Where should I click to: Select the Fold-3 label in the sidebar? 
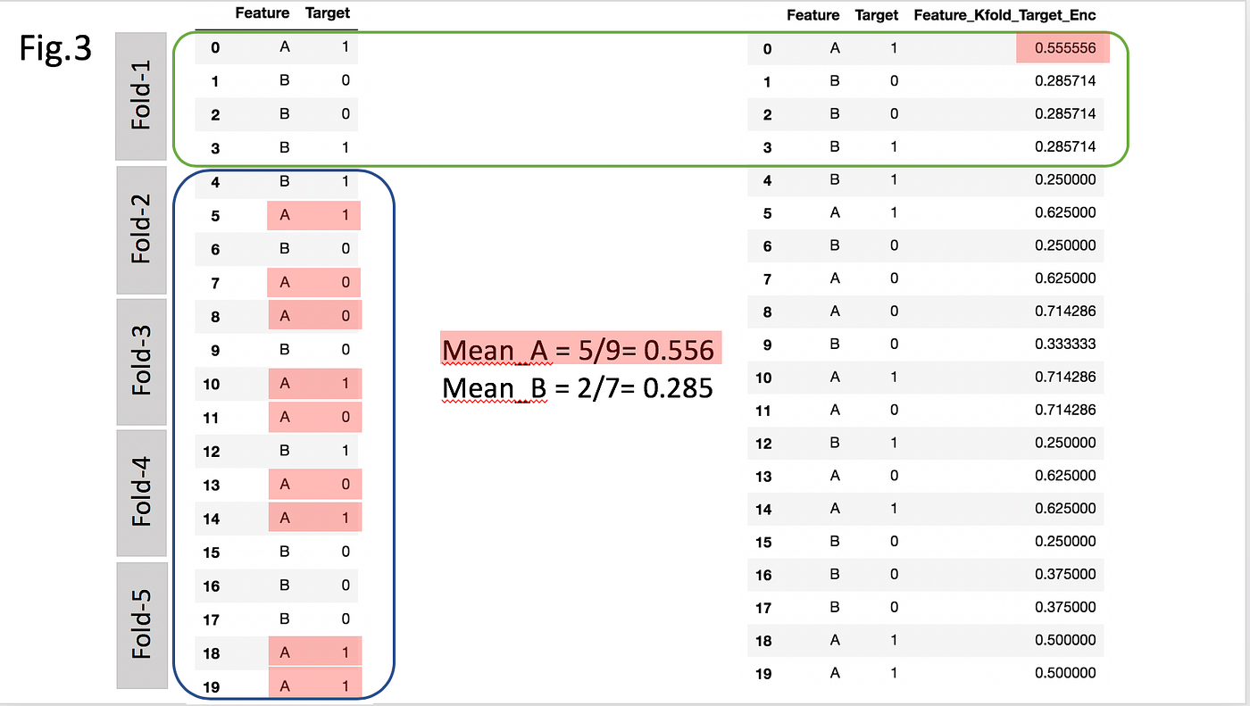[140, 361]
